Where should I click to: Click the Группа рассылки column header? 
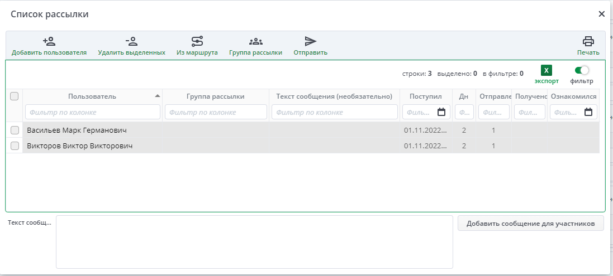click(215, 96)
